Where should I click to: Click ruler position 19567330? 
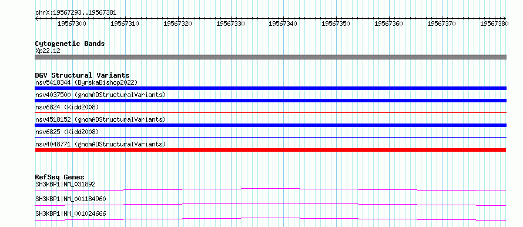coord(230,24)
